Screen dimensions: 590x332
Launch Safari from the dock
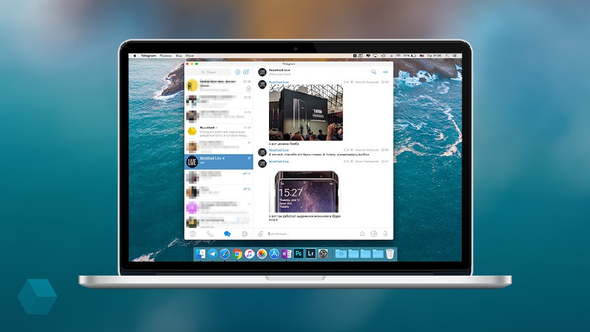point(225,254)
